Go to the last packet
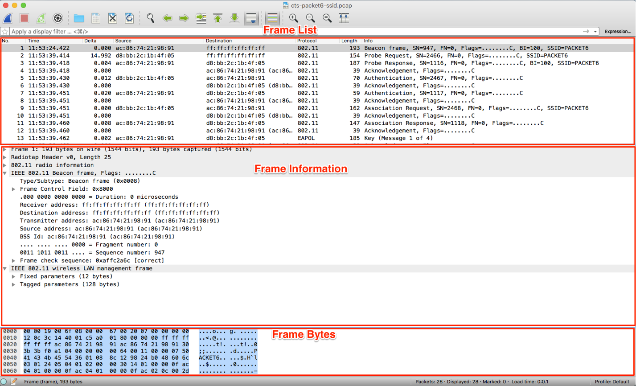This screenshot has height=386, width=636. (234, 18)
